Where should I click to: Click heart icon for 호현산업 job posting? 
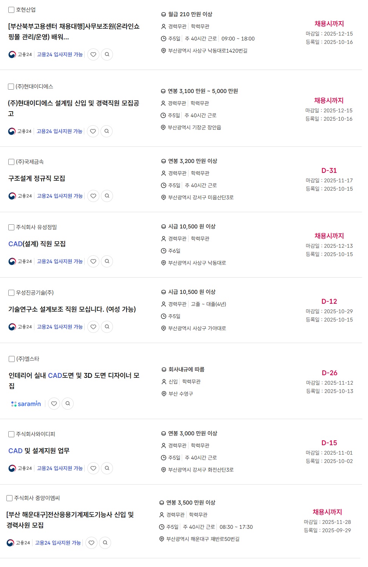93,54
